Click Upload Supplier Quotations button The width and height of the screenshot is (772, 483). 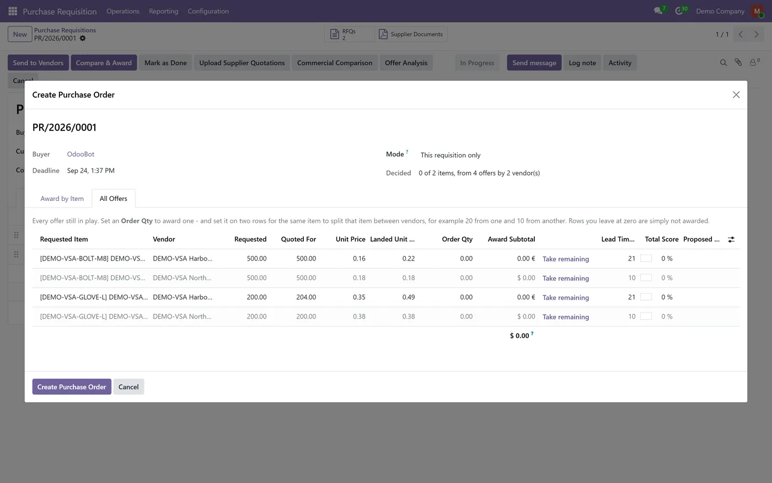coord(242,63)
